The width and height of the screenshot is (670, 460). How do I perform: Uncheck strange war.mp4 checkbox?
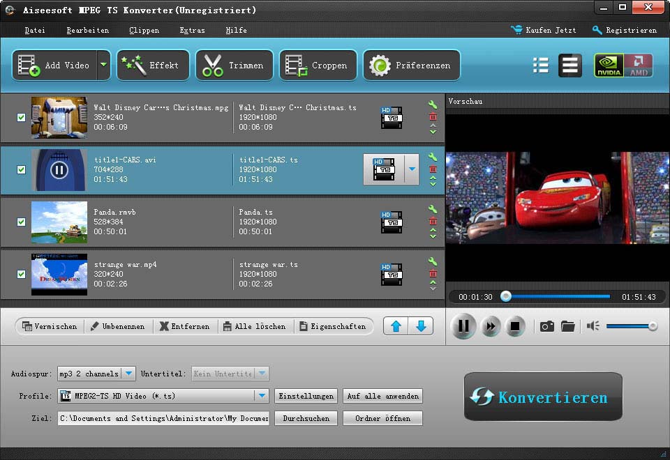click(21, 275)
